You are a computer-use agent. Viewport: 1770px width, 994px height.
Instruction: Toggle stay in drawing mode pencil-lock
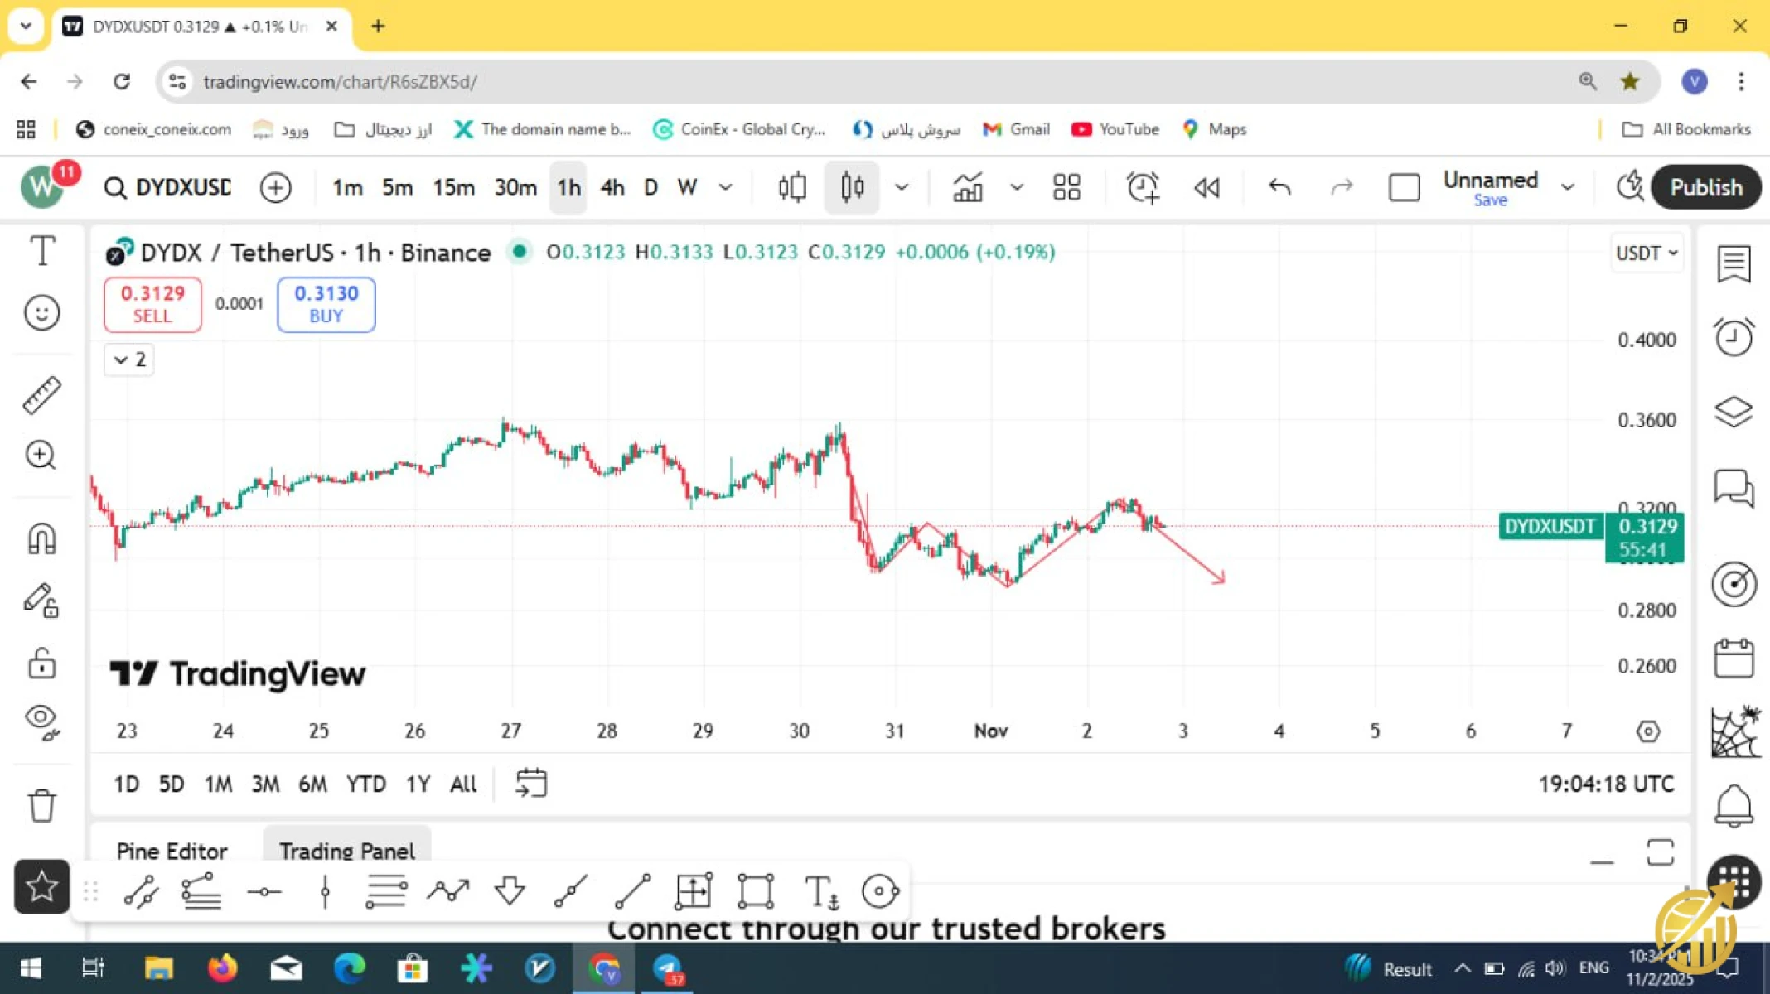point(41,600)
